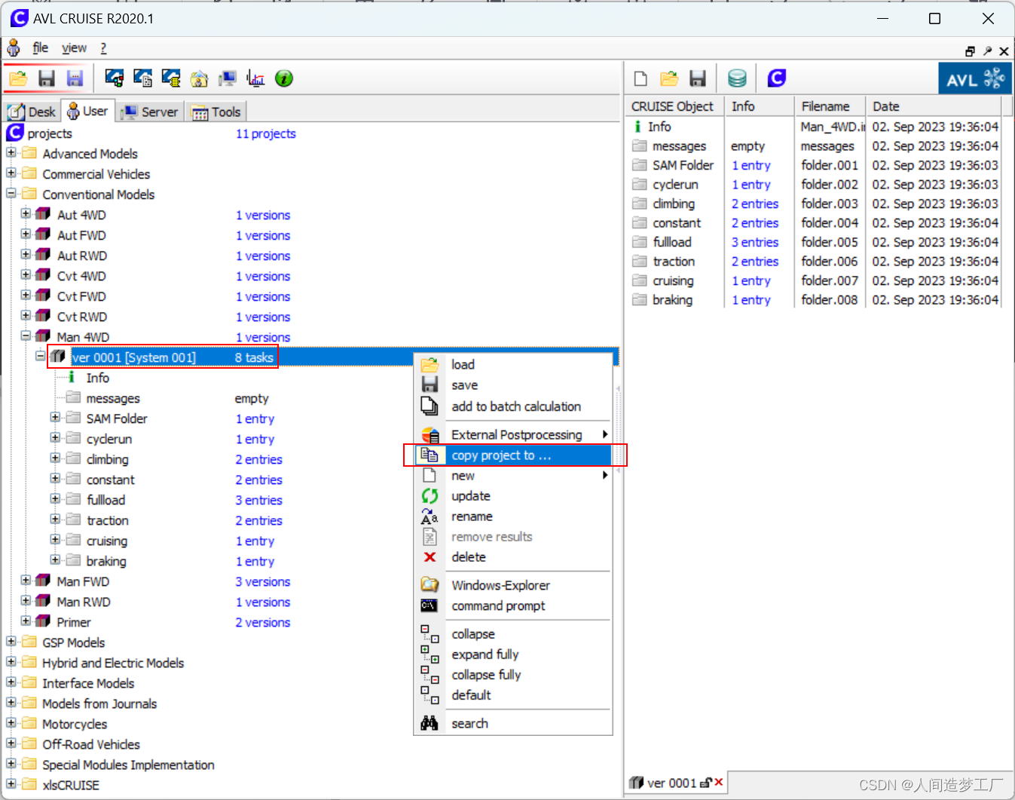This screenshot has height=800, width=1015.
Task: Click the green info circle icon
Action: [x=284, y=78]
